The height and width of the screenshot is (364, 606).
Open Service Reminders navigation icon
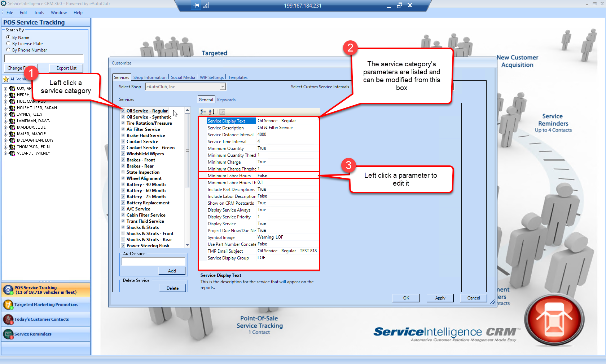tap(8, 334)
